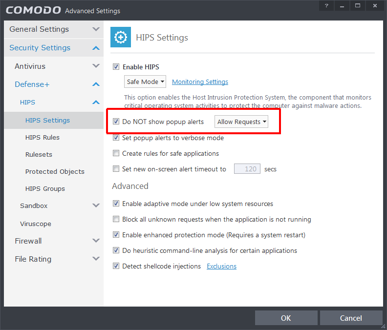Open Rulesets page
Image resolution: width=387 pixels, height=330 pixels.
(39, 154)
